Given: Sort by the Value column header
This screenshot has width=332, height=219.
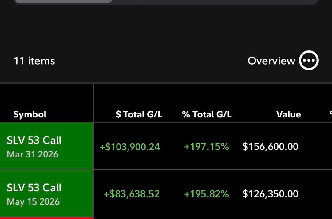Looking at the screenshot, I should tap(288, 114).
